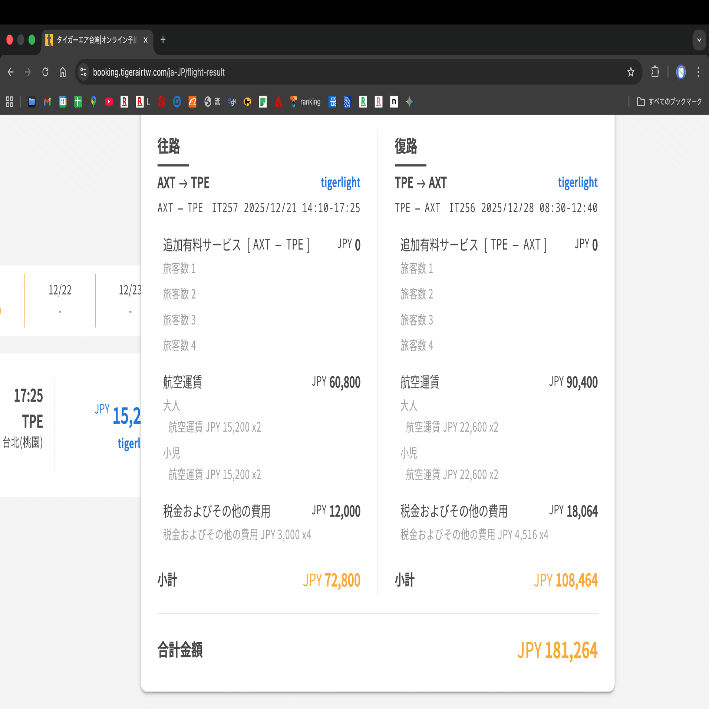The height and width of the screenshot is (709, 709).
Task: Open the orange AliExpress bookmark
Action: pyautogui.click(x=192, y=102)
